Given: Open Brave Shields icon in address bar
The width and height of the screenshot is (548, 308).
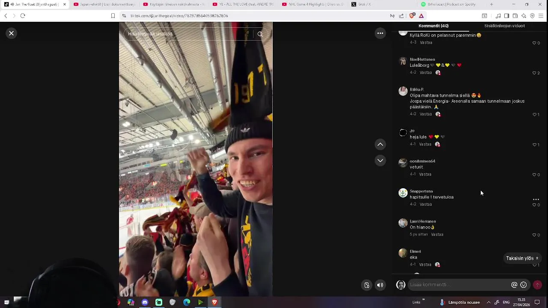Looking at the screenshot, I should 412,16.
